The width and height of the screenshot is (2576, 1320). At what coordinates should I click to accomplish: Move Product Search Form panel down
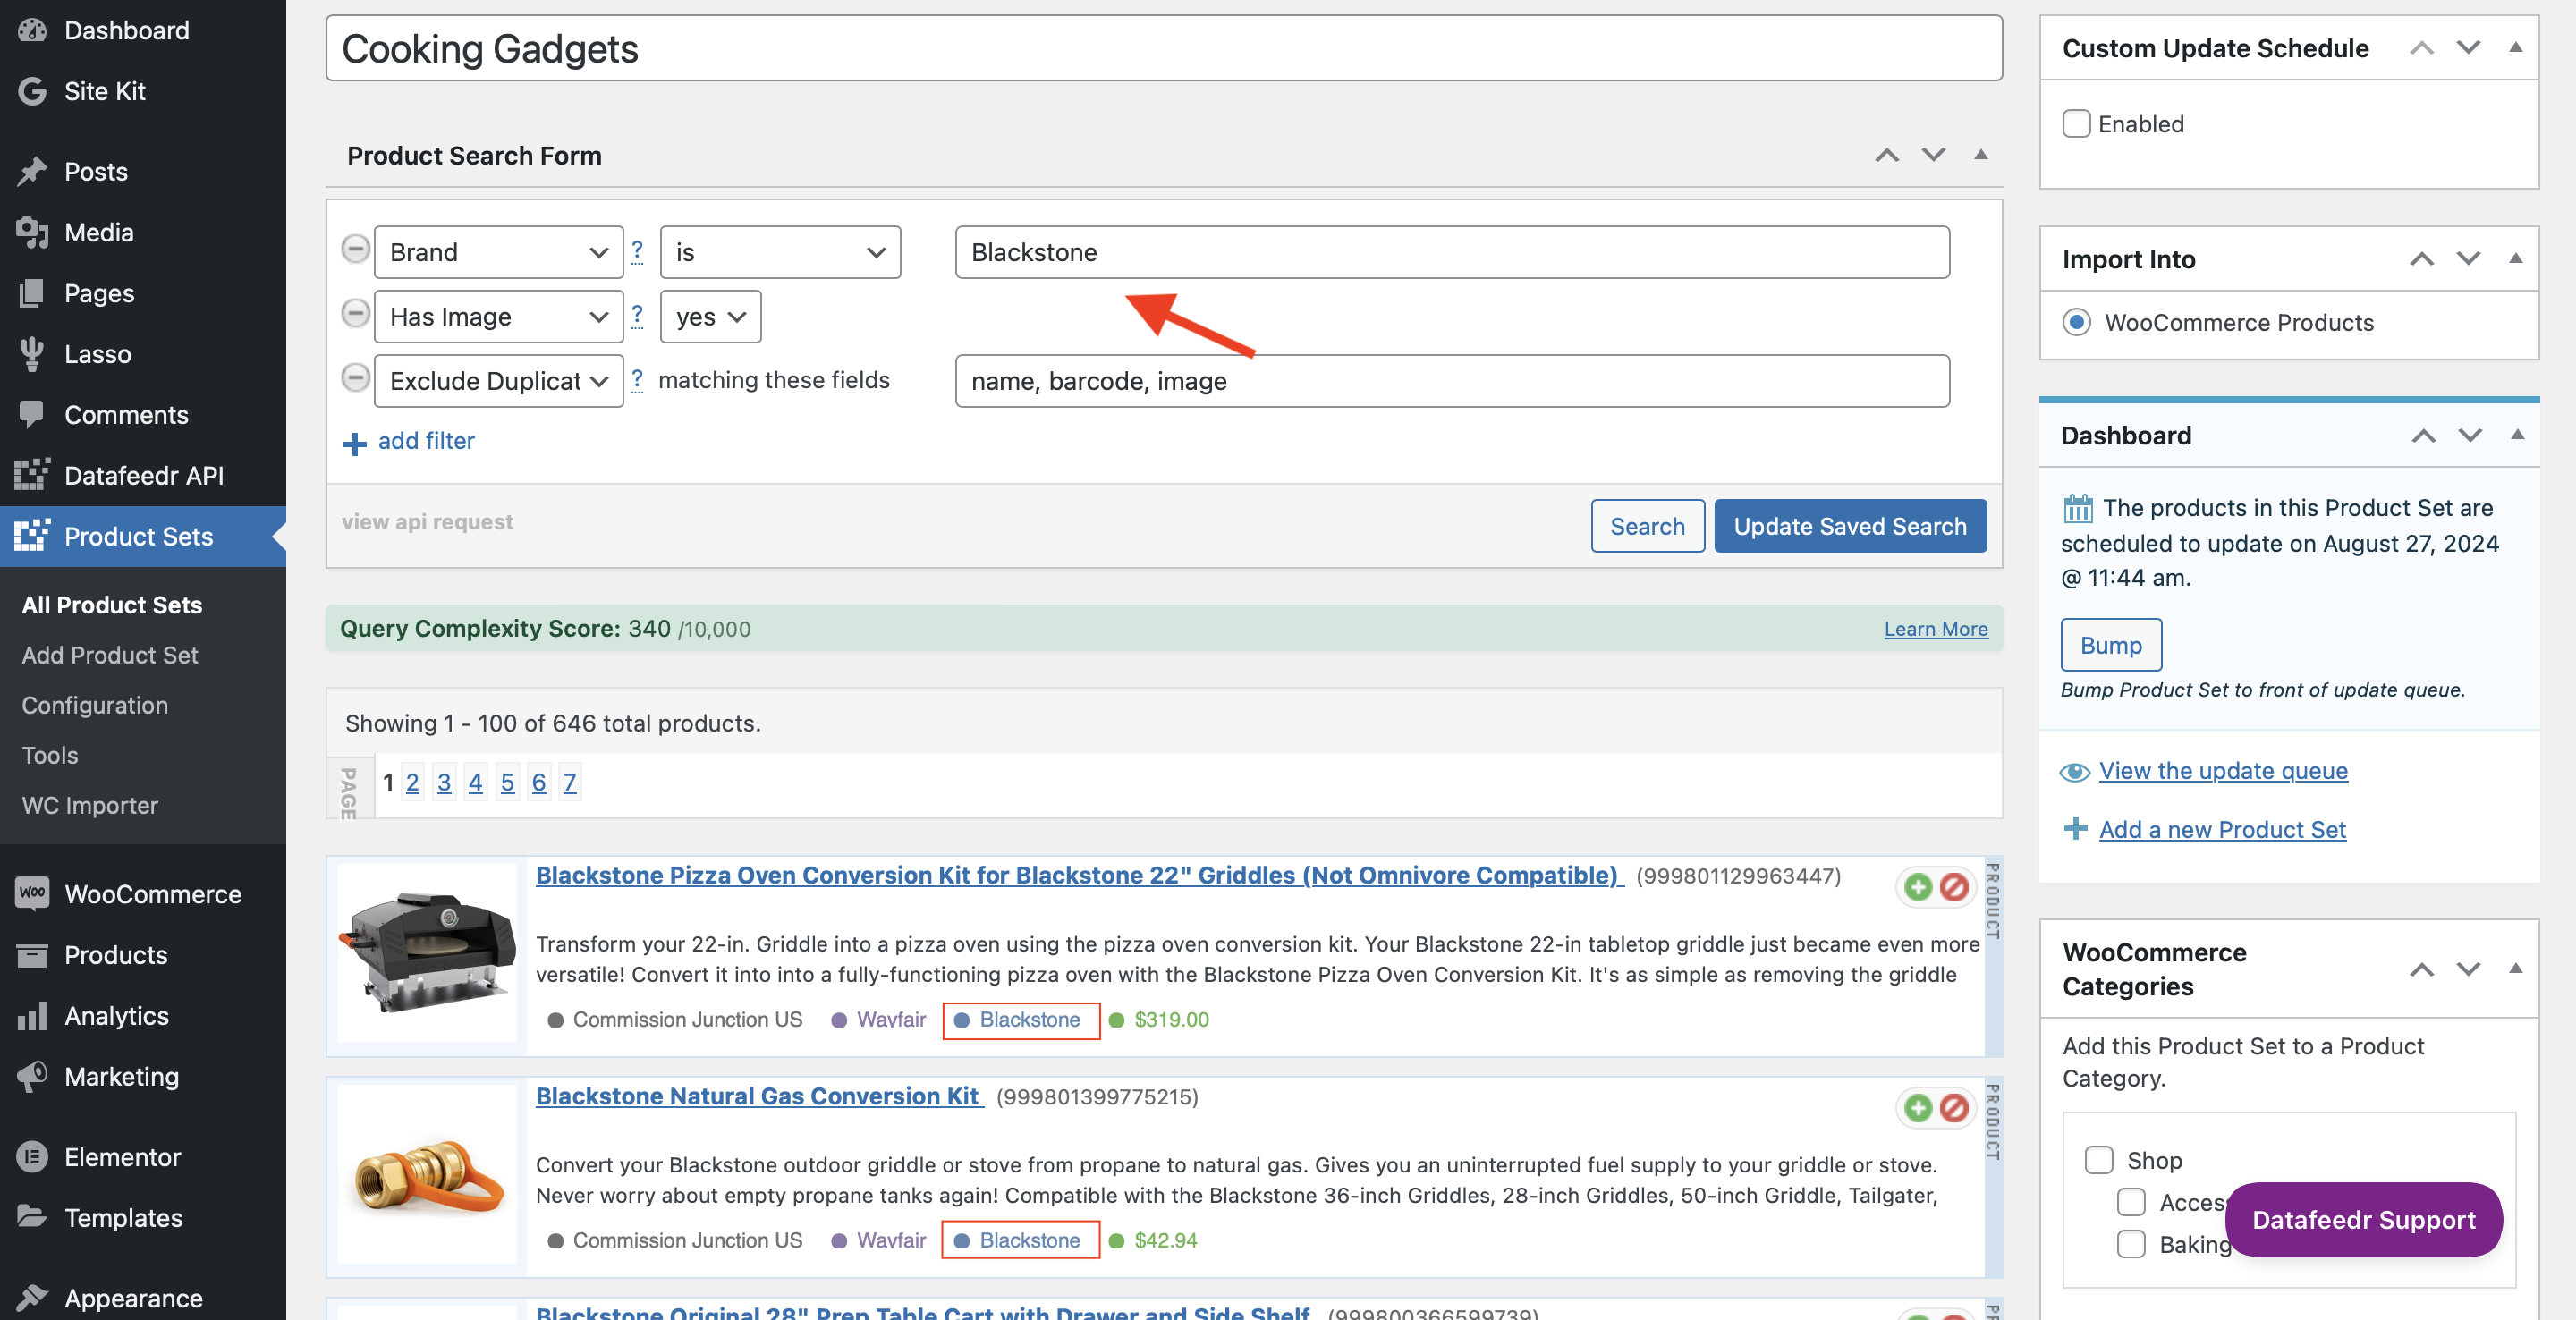pyautogui.click(x=1933, y=155)
